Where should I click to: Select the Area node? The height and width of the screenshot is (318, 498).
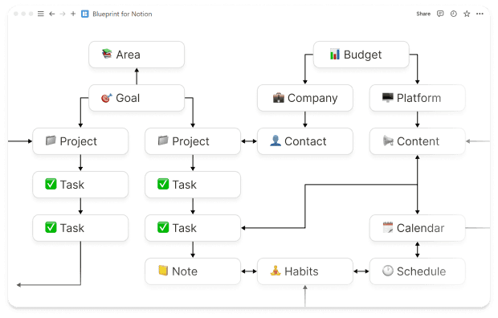[137, 55]
